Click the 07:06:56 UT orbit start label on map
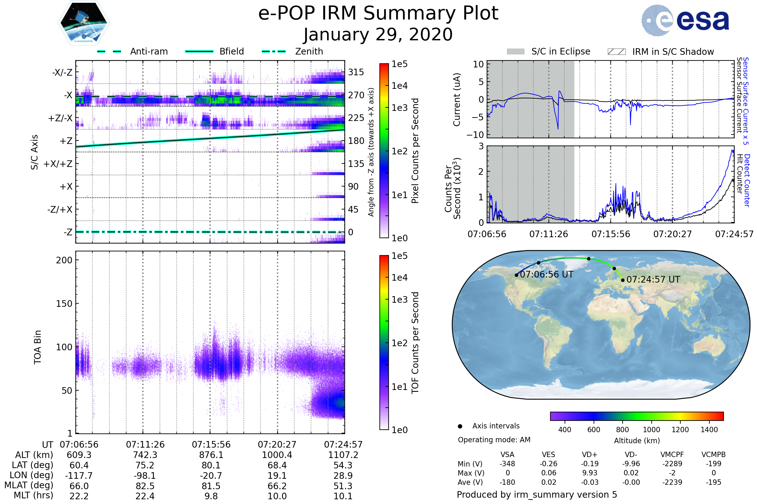This screenshot has height=504, width=757. coord(547,274)
